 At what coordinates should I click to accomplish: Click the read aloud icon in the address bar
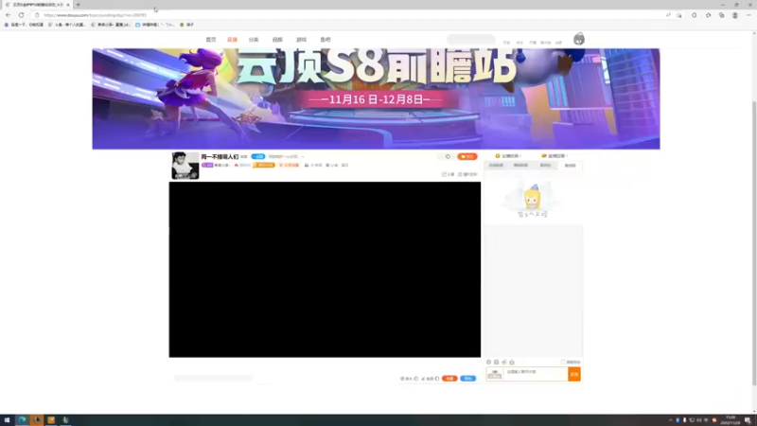click(668, 15)
